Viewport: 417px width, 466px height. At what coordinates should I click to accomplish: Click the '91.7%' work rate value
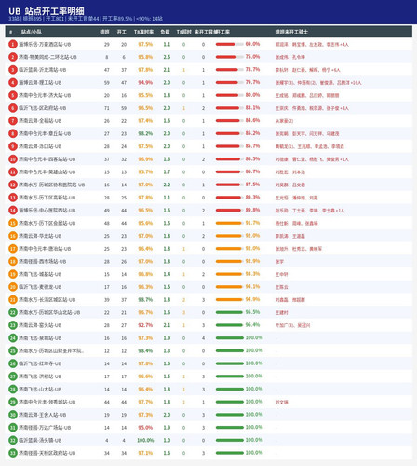coord(252,223)
